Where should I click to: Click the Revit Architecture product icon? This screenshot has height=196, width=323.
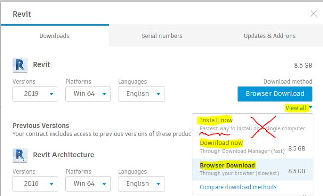[20, 155]
